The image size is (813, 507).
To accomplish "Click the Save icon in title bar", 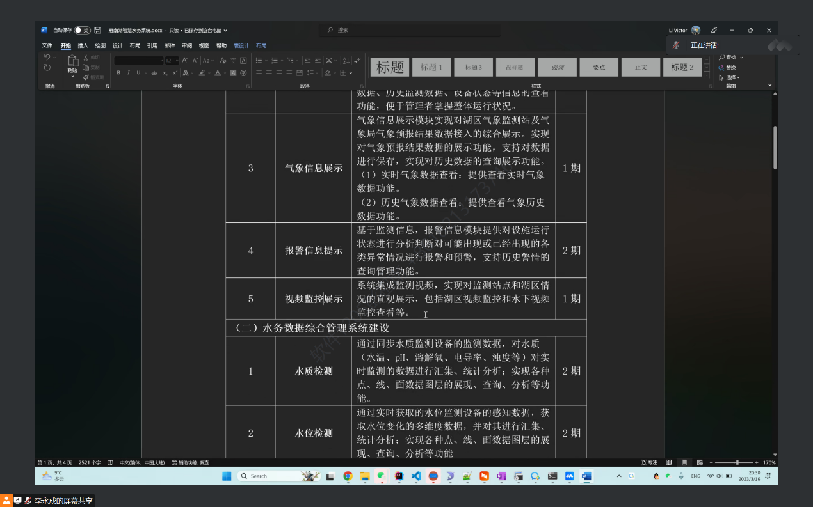I will [98, 30].
